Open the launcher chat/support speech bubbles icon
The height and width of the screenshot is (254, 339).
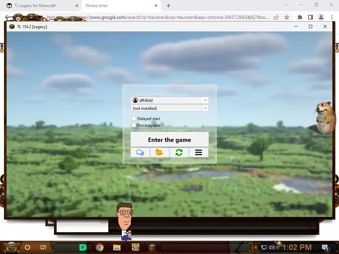click(140, 152)
